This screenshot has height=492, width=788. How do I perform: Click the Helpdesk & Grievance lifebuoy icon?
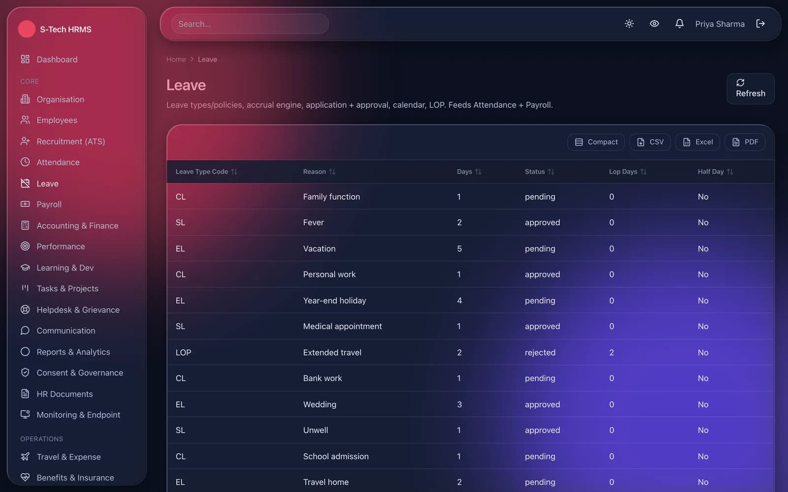click(25, 309)
